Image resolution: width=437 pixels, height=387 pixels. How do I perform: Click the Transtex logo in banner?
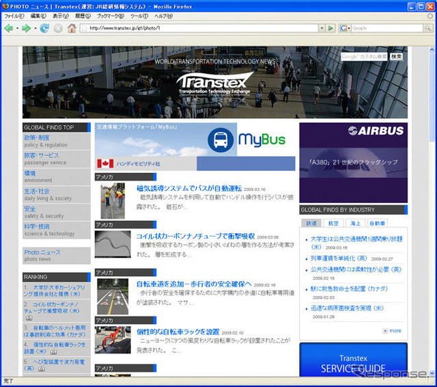tap(214, 82)
